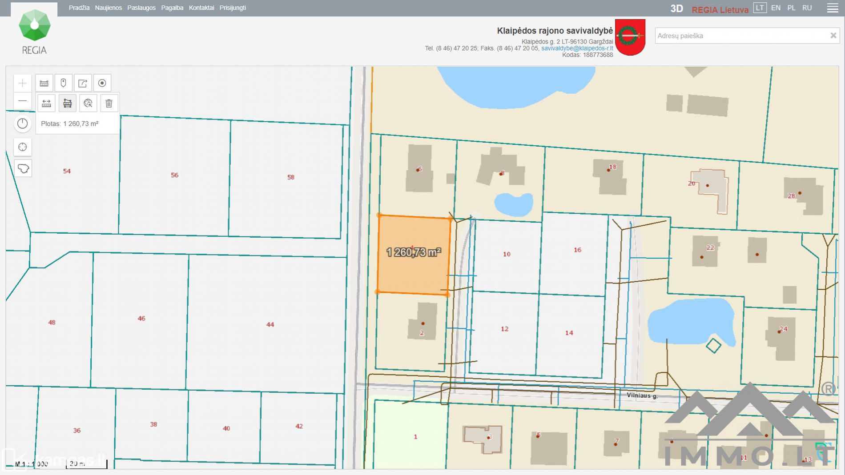Select the map pin marker tool
The image size is (845, 475).
63,83
